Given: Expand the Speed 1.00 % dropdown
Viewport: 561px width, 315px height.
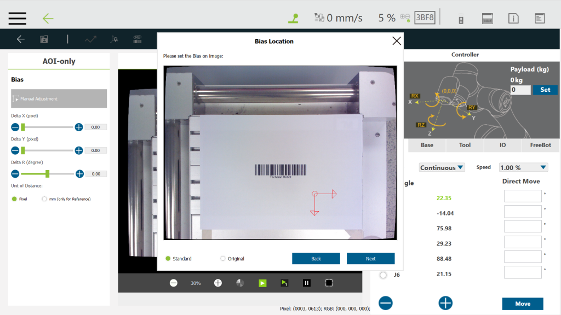Looking at the screenshot, I should (523, 167).
